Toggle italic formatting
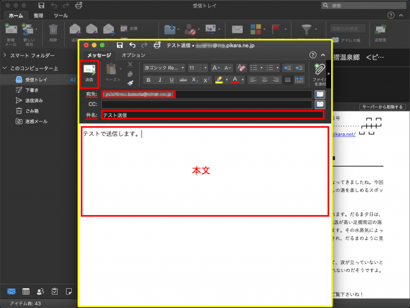 [x=160, y=80]
